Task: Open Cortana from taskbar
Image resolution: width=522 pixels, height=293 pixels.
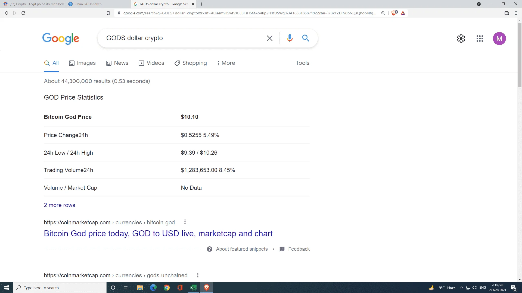Action: [x=113, y=288]
